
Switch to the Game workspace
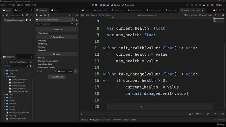click(x=115, y=5)
